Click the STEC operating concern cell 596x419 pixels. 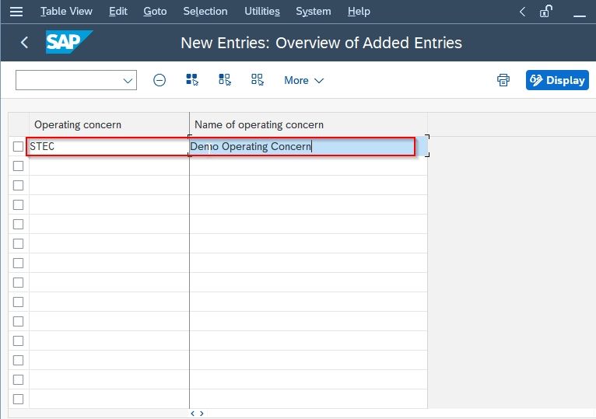[109, 146]
